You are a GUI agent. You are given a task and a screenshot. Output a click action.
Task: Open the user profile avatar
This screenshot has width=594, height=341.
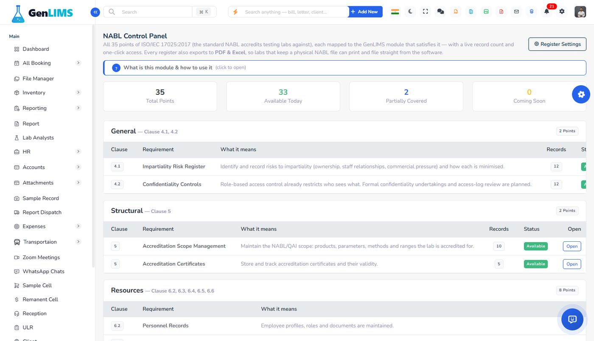[x=580, y=12]
